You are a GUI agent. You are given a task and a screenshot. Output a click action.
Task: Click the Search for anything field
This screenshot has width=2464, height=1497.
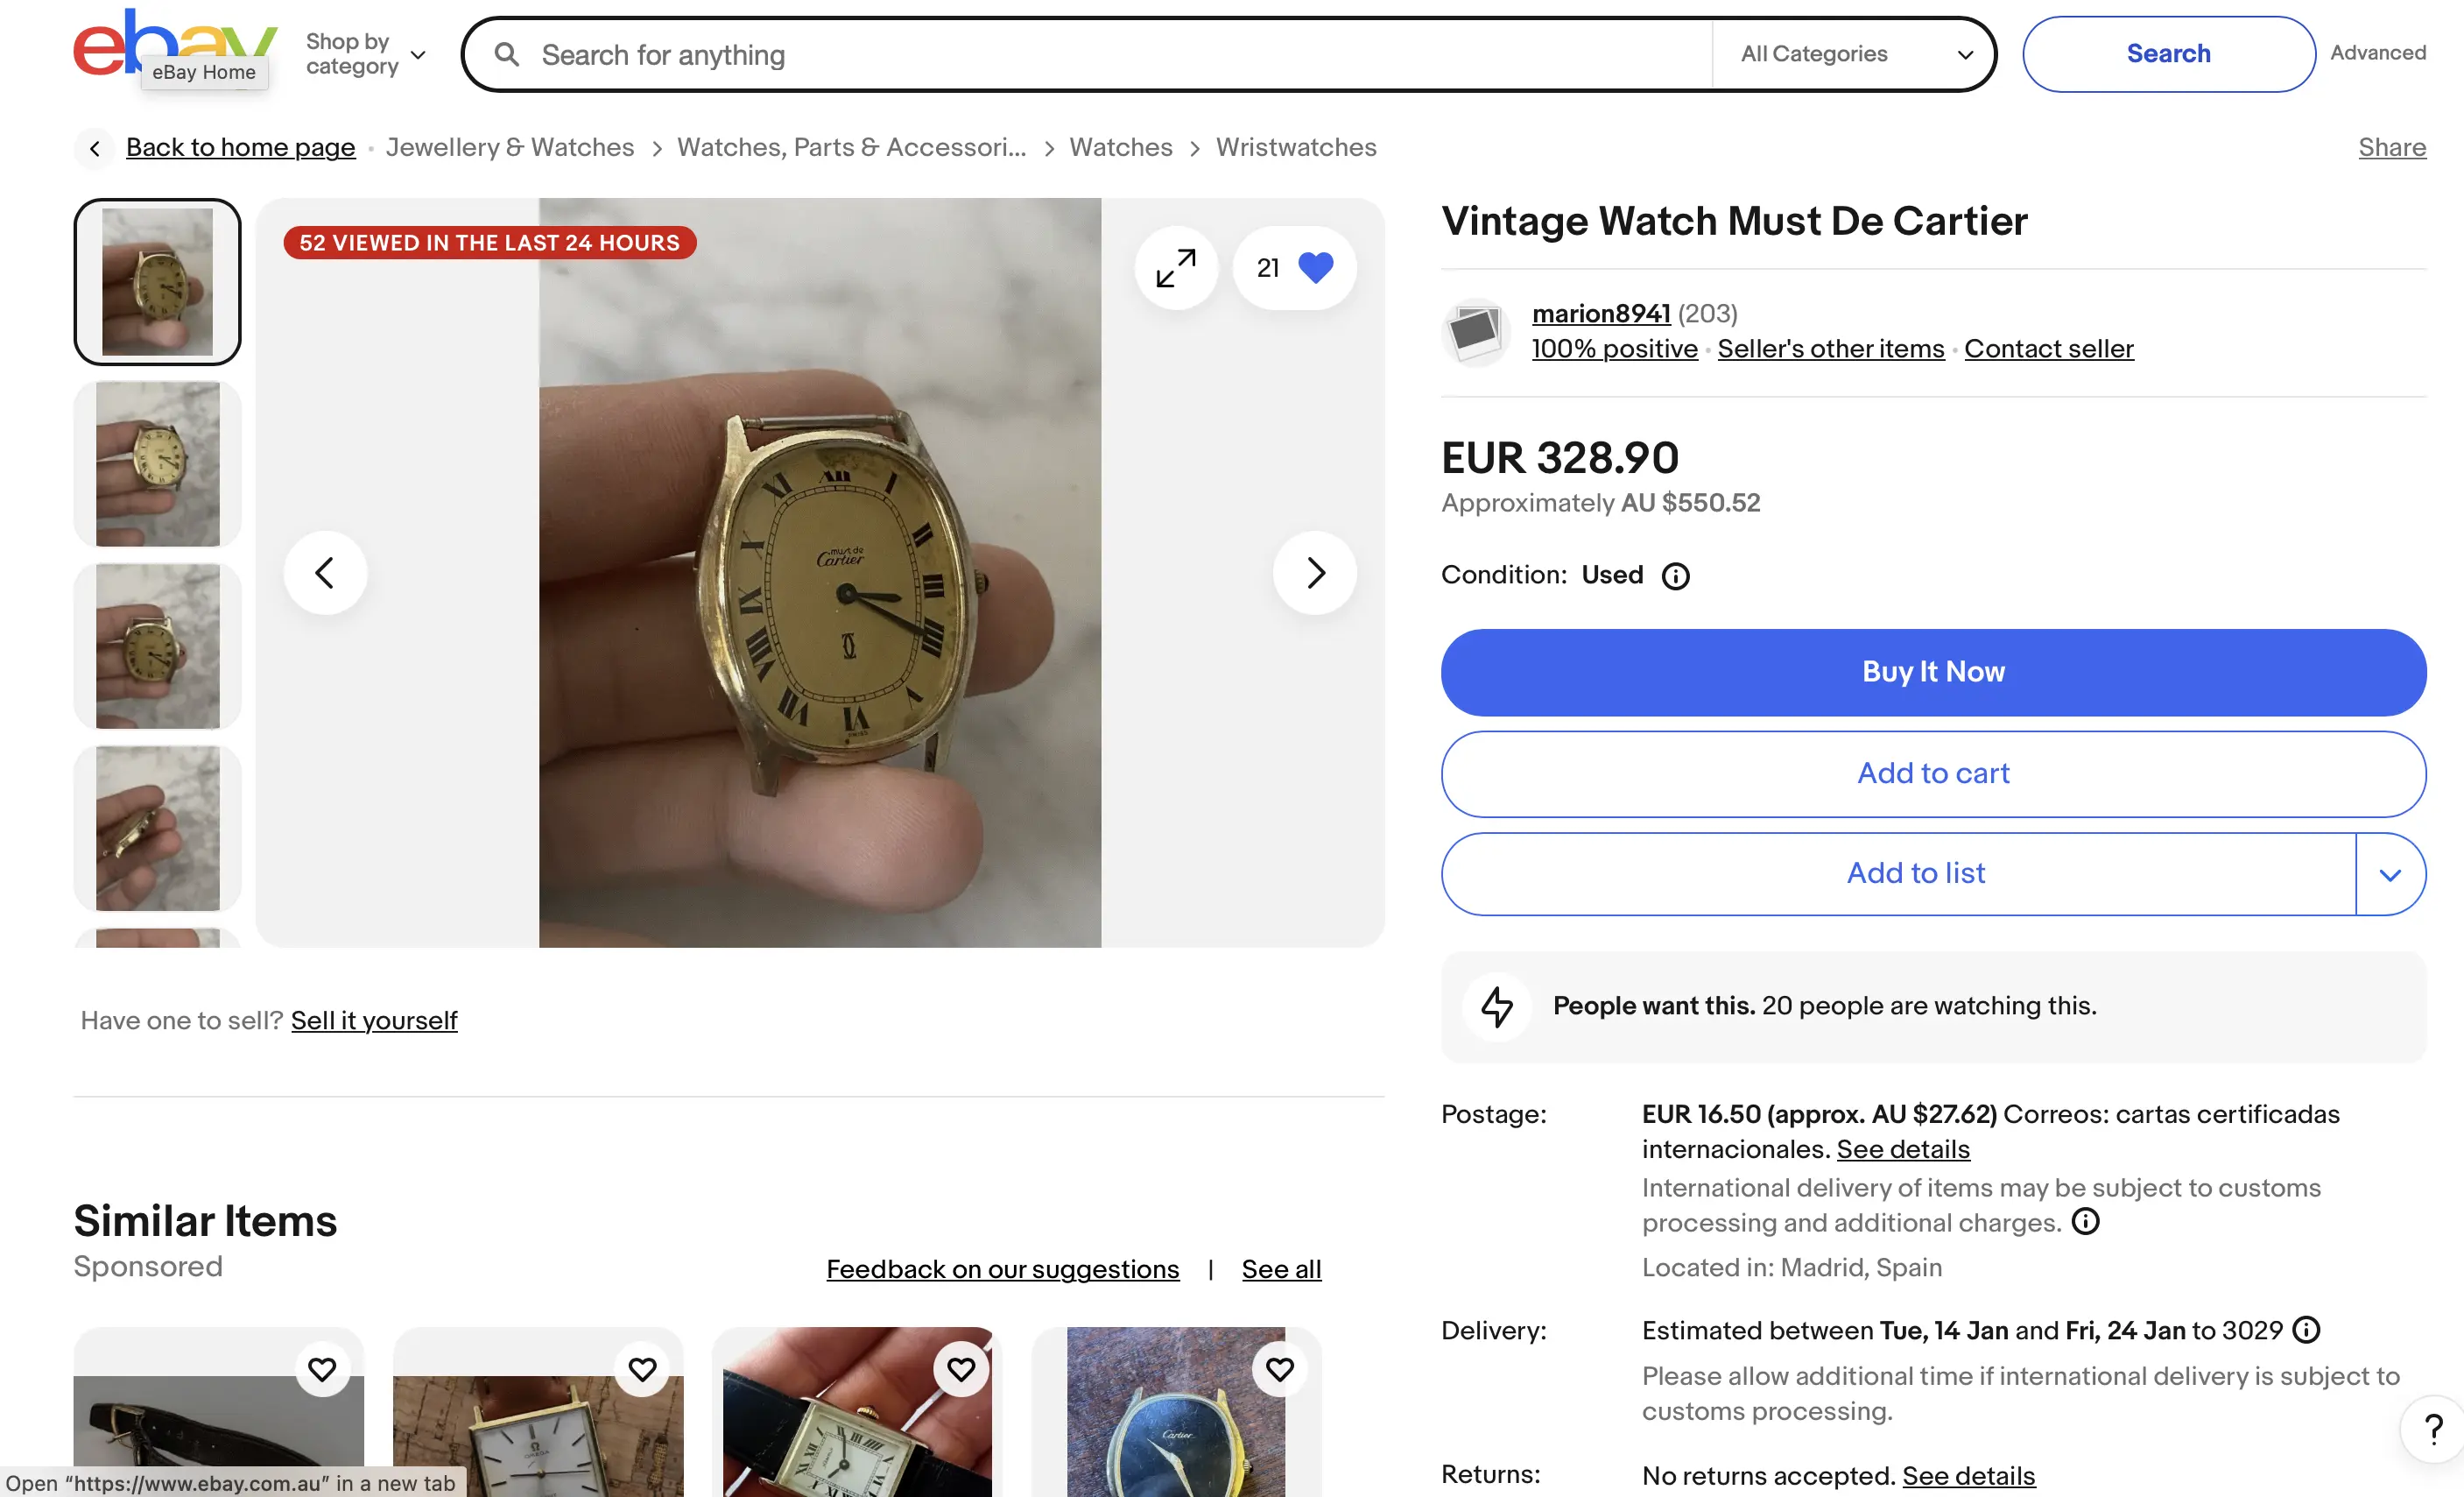pos(1100,55)
